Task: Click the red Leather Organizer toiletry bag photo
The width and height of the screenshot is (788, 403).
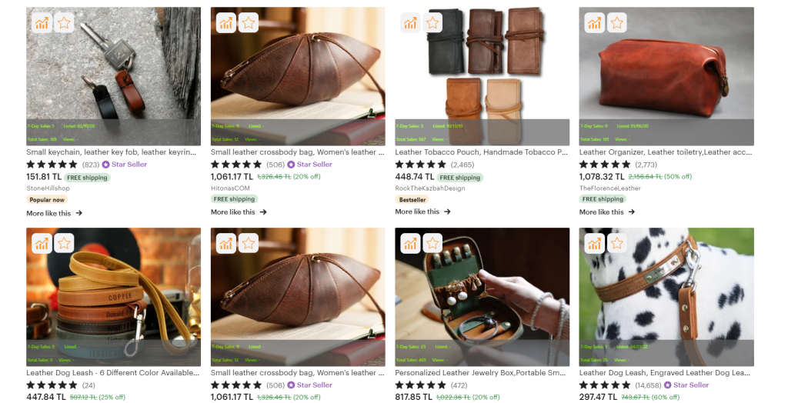Action: 666,69
